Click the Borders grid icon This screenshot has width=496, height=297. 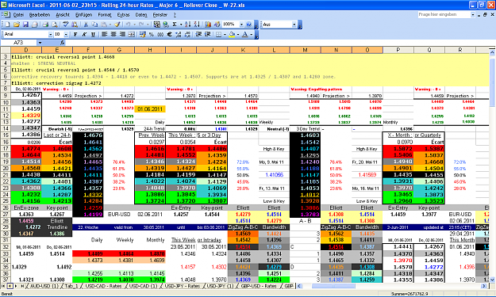click(218, 34)
